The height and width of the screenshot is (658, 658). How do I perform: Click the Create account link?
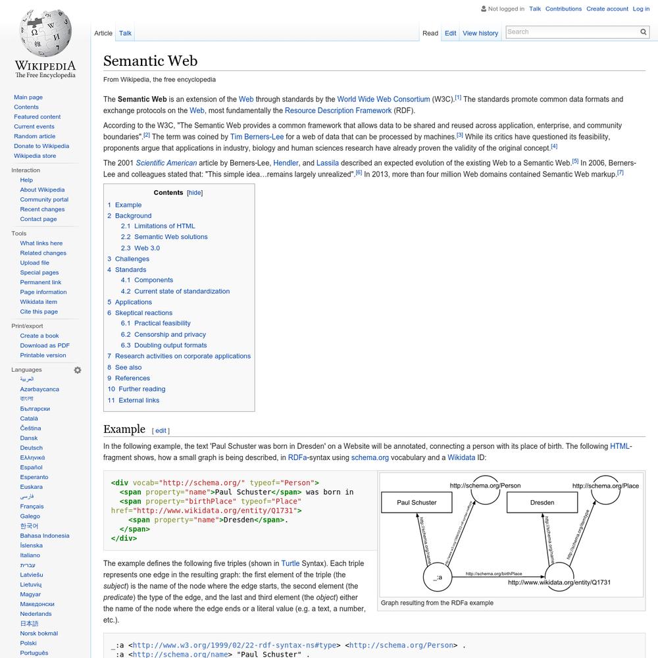pos(607,9)
